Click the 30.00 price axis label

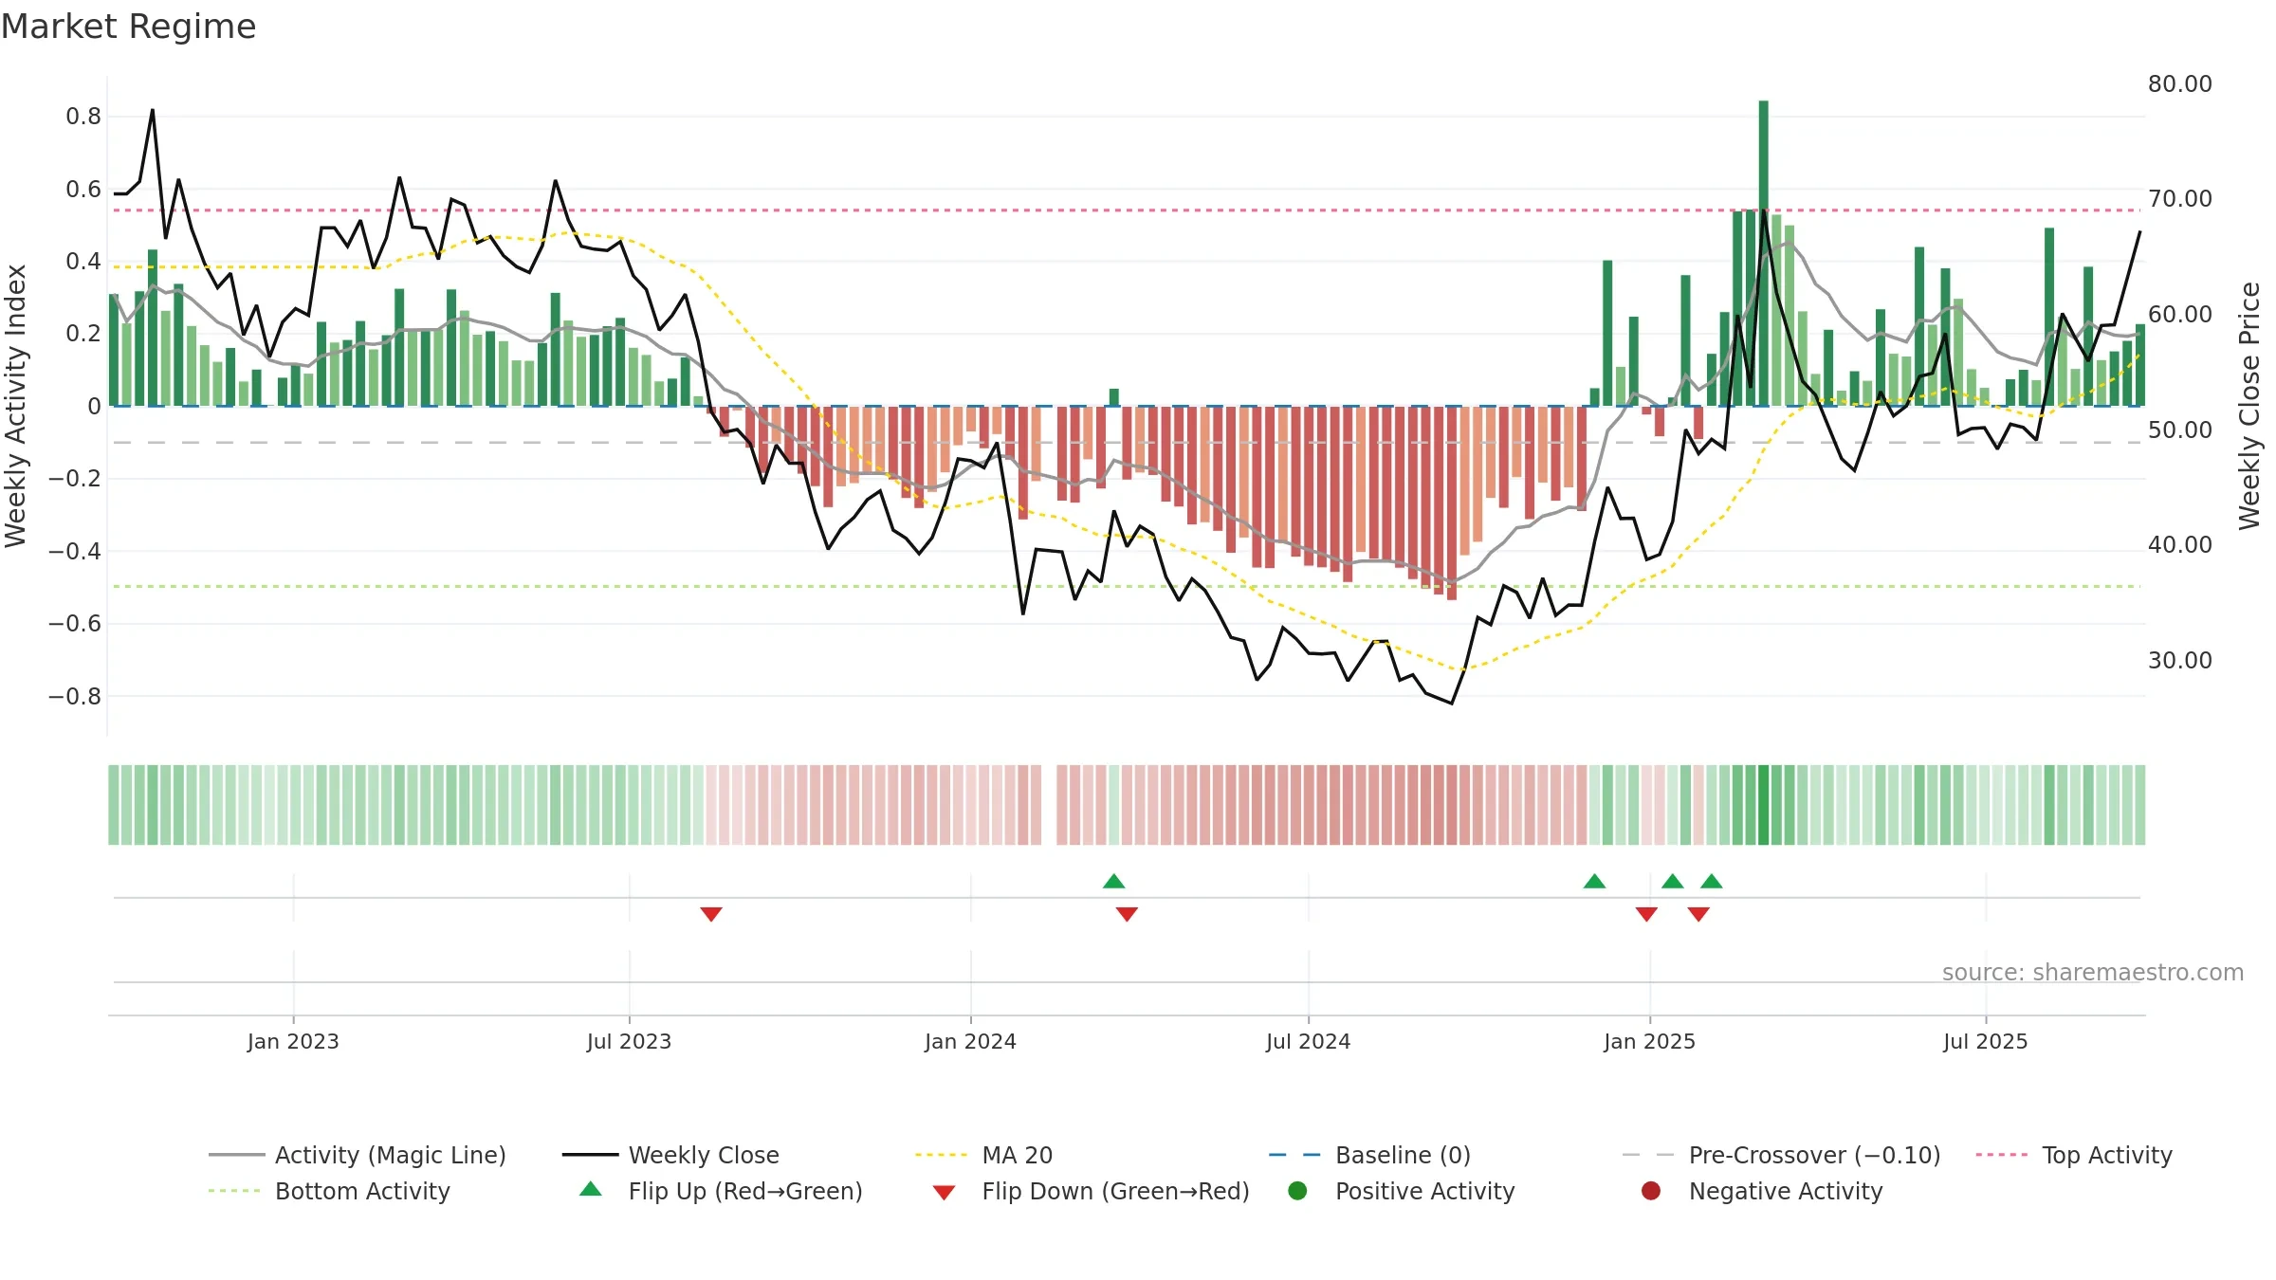click(x=2179, y=661)
